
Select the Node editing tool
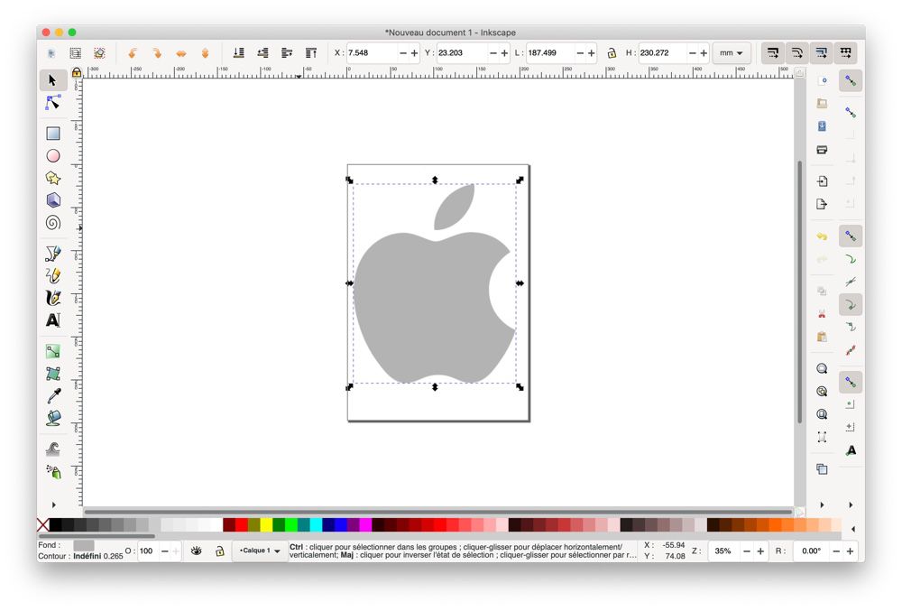coord(53,103)
